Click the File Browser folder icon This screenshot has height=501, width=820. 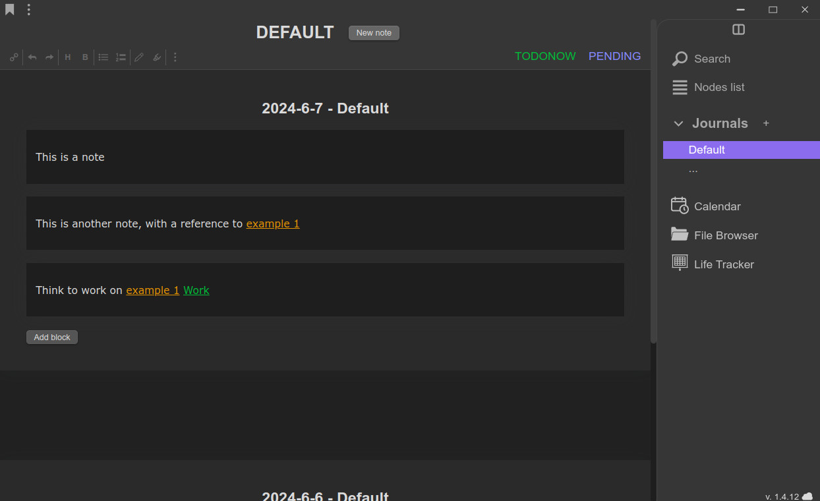pyautogui.click(x=680, y=234)
